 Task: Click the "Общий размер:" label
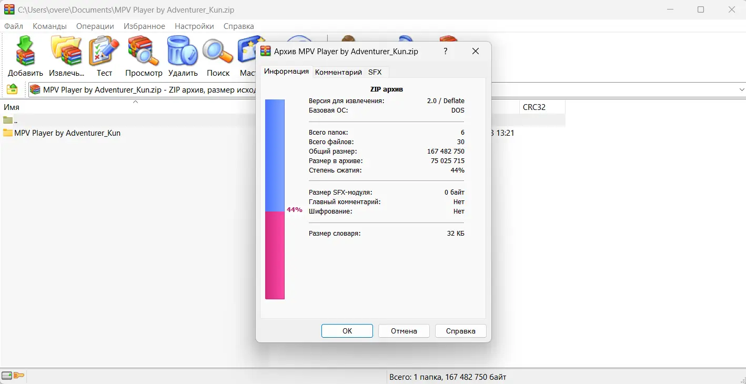(334, 151)
